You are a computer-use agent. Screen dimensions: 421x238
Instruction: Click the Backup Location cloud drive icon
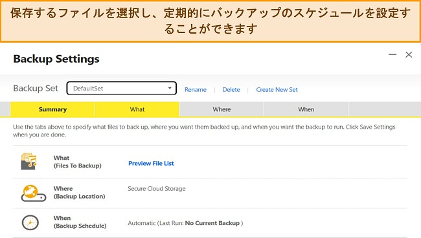point(33,193)
